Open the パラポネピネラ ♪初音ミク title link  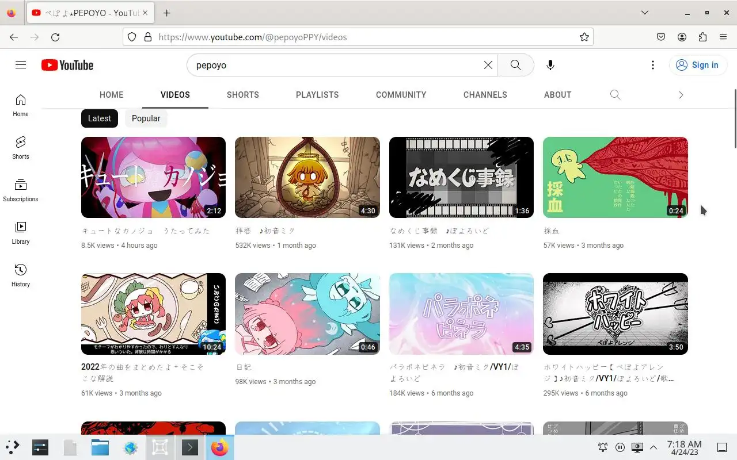[x=454, y=373]
